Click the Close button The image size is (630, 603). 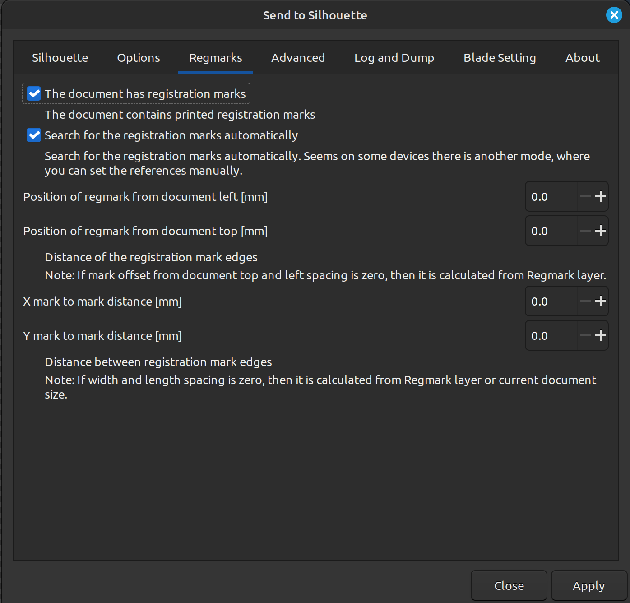[x=509, y=585]
